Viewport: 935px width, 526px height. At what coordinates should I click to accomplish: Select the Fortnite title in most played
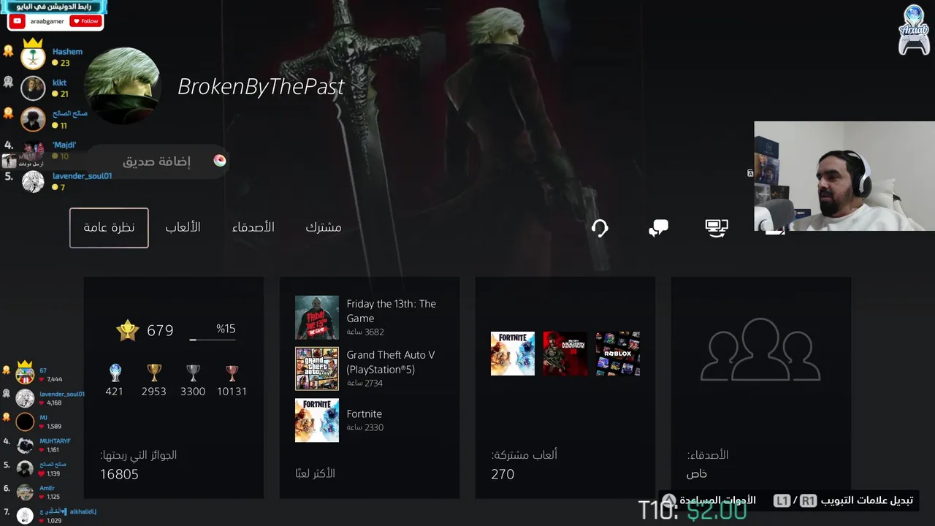point(365,413)
